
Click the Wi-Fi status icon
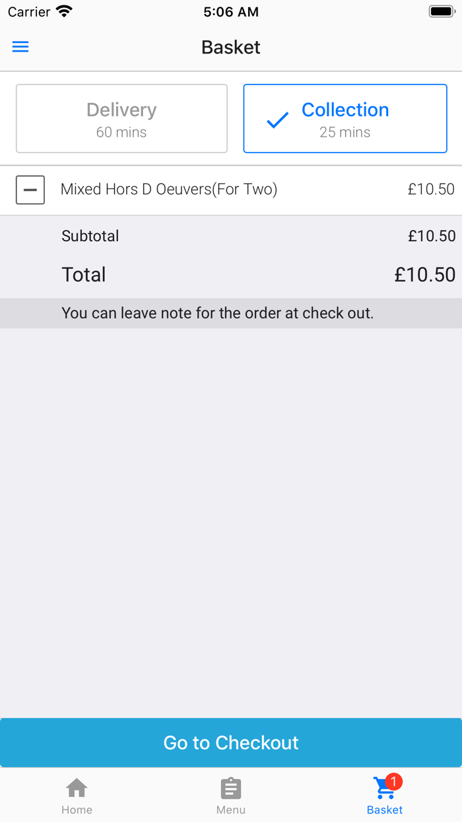pos(64,11)
